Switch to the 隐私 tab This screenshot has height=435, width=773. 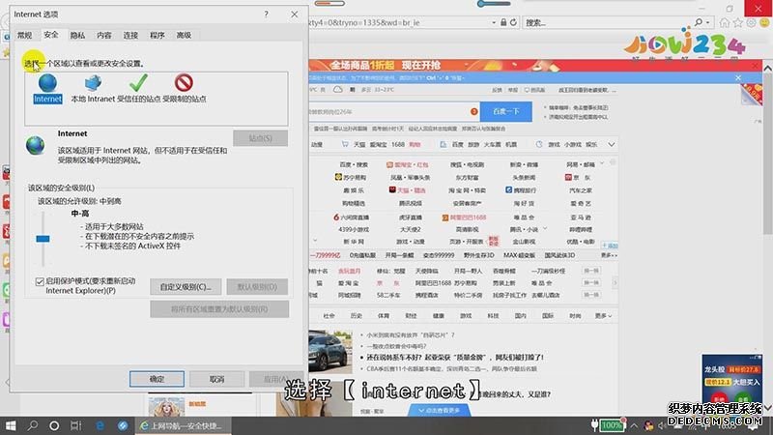click(77, 35)
